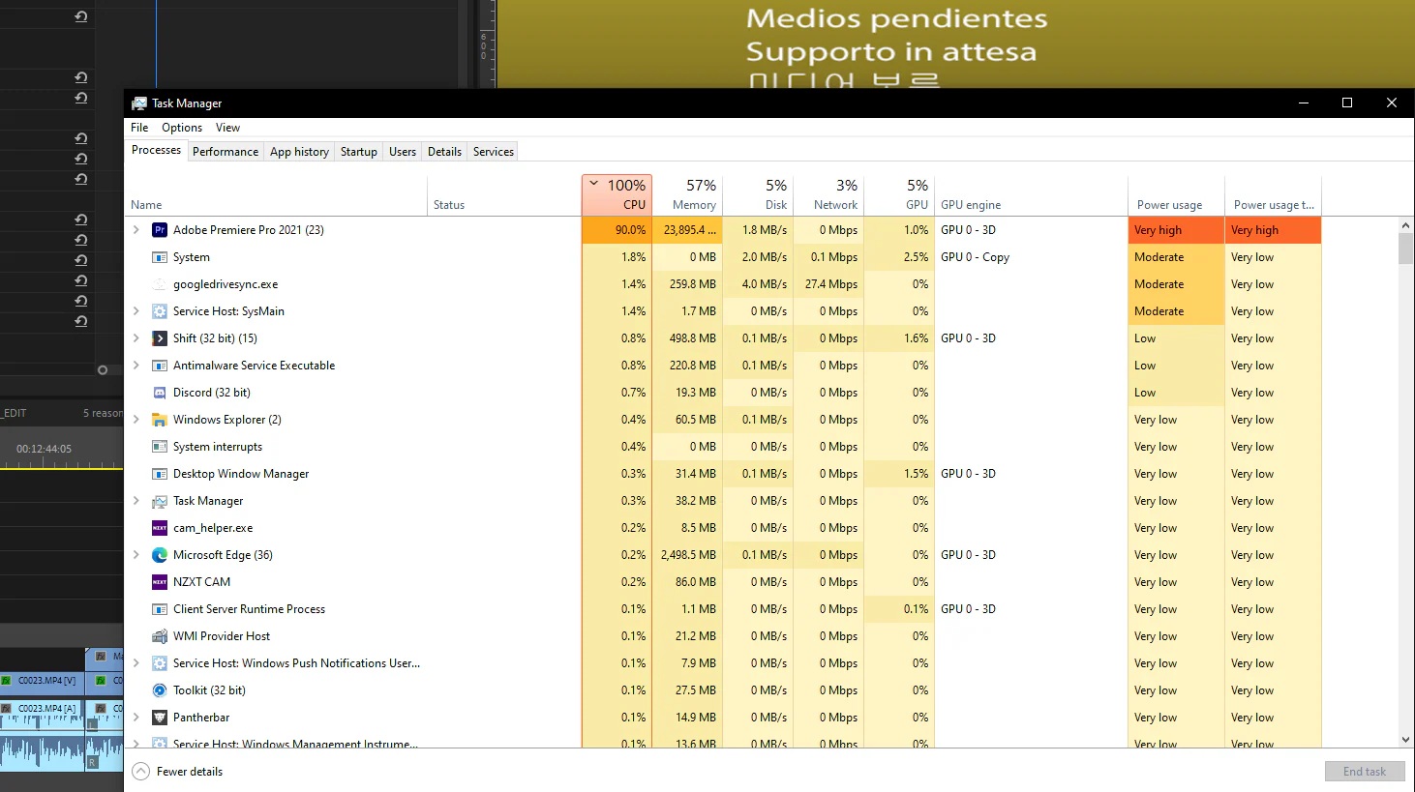This screenshot has width=1415, height=792.
Task: Click the NZXT CAM process icon
Action: [158, 581]
